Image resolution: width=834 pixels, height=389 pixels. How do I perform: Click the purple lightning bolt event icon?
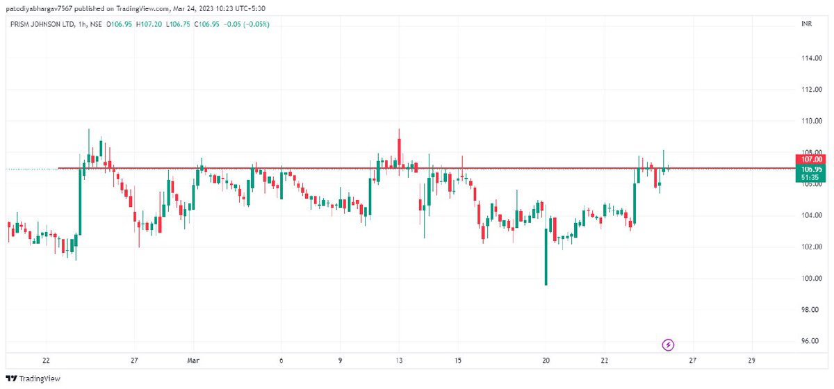click(668, 344)
